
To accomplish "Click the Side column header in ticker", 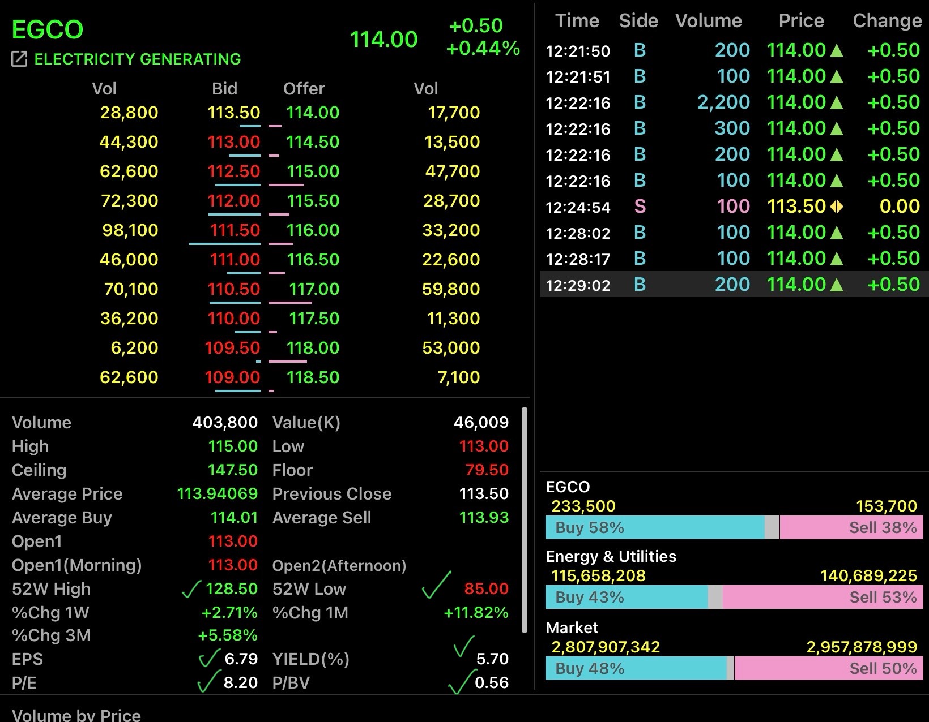I will click(x=638, y=21).
